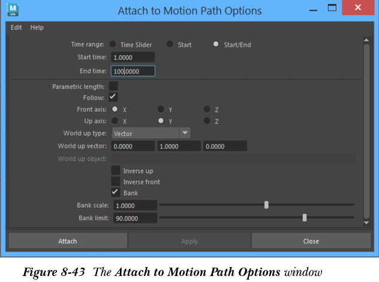Open the Help menu
The height and width of the screenshot is (282, 379).
tap(37, 28)
